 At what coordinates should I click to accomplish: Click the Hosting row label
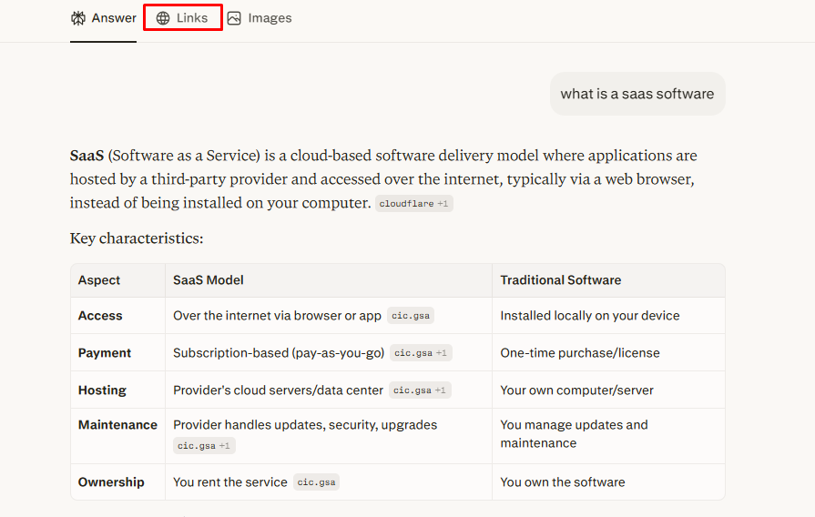click(x=102, y=390)
